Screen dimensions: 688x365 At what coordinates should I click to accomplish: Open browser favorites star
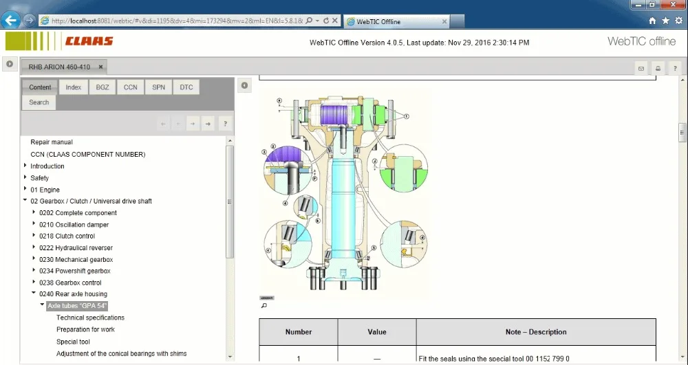click(x=665, y=21)
